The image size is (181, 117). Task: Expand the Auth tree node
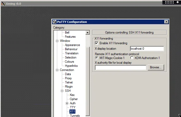pos(67,103)
